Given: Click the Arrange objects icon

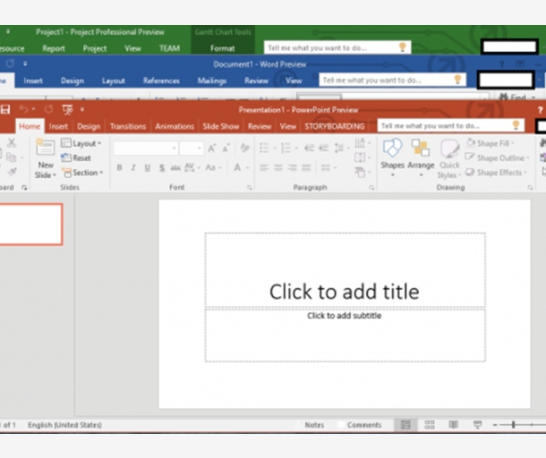Looking at the screenshot, I should point(421,152).
